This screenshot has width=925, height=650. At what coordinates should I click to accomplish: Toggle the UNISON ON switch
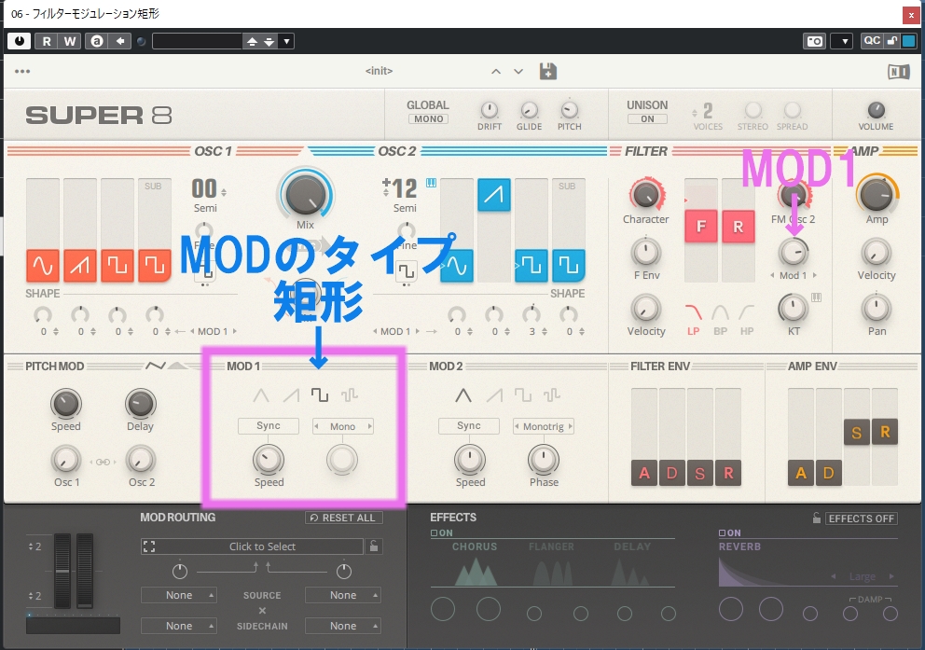(647, 119)
